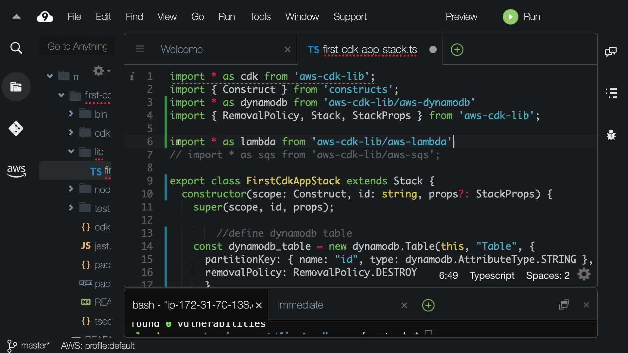
Task: Open the Collaborate chat icon
Action: click(x=611, y=52)
